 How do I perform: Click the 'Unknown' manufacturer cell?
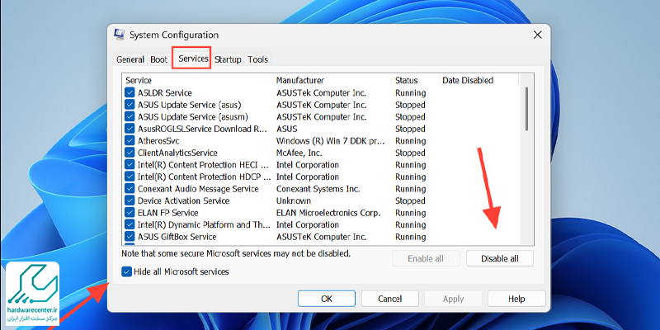294,200
